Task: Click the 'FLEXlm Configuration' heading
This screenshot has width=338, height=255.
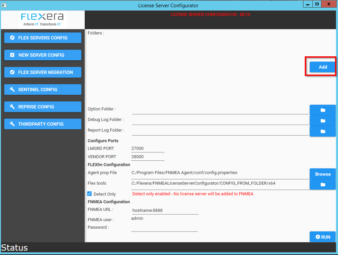Action: pos(109,165)
